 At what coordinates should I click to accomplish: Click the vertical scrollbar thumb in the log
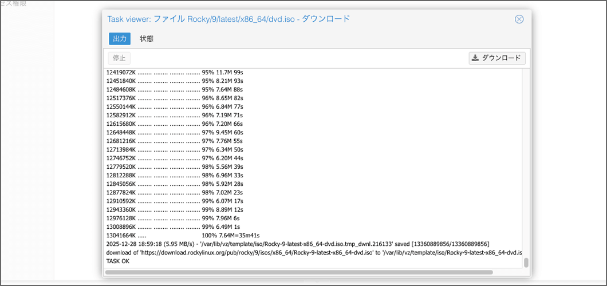pos(526,263)
